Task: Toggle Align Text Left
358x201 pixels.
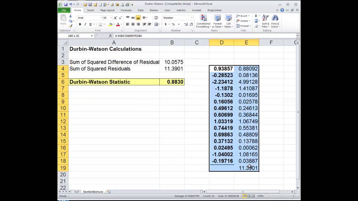Action: click(128, 24)
